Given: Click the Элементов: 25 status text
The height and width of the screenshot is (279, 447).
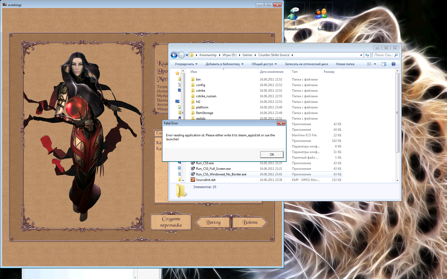Looking at the screenshot, I should (x=205, y=187).
